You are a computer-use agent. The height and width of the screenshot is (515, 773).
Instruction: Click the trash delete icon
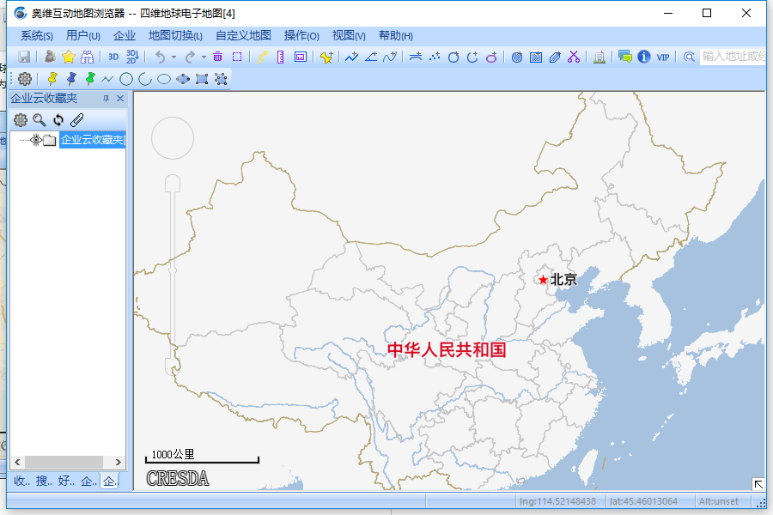click(x=216, y=56)
